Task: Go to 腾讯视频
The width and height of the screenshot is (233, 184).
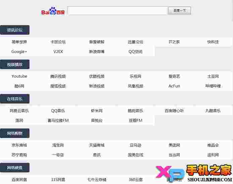Action: (58, 76)
